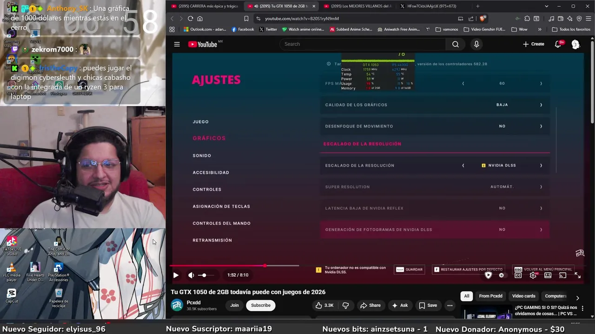Open Brave VPN shield icon
Image resolution: width=595 pixels, height=334 pixels.
(x=579, y=19)
